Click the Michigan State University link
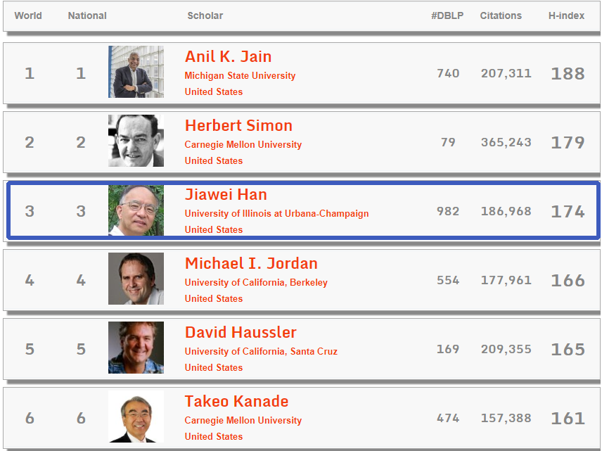The width and height of the screenshot is (602, 451). pyautogui.click(x=240, y=76)
